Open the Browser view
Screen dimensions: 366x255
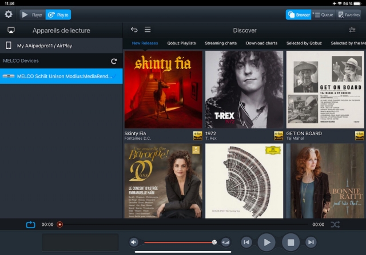click(x=299, y=15)
